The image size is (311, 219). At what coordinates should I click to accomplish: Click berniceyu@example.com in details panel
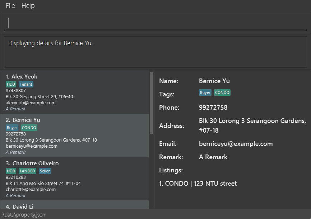(236, 144)
